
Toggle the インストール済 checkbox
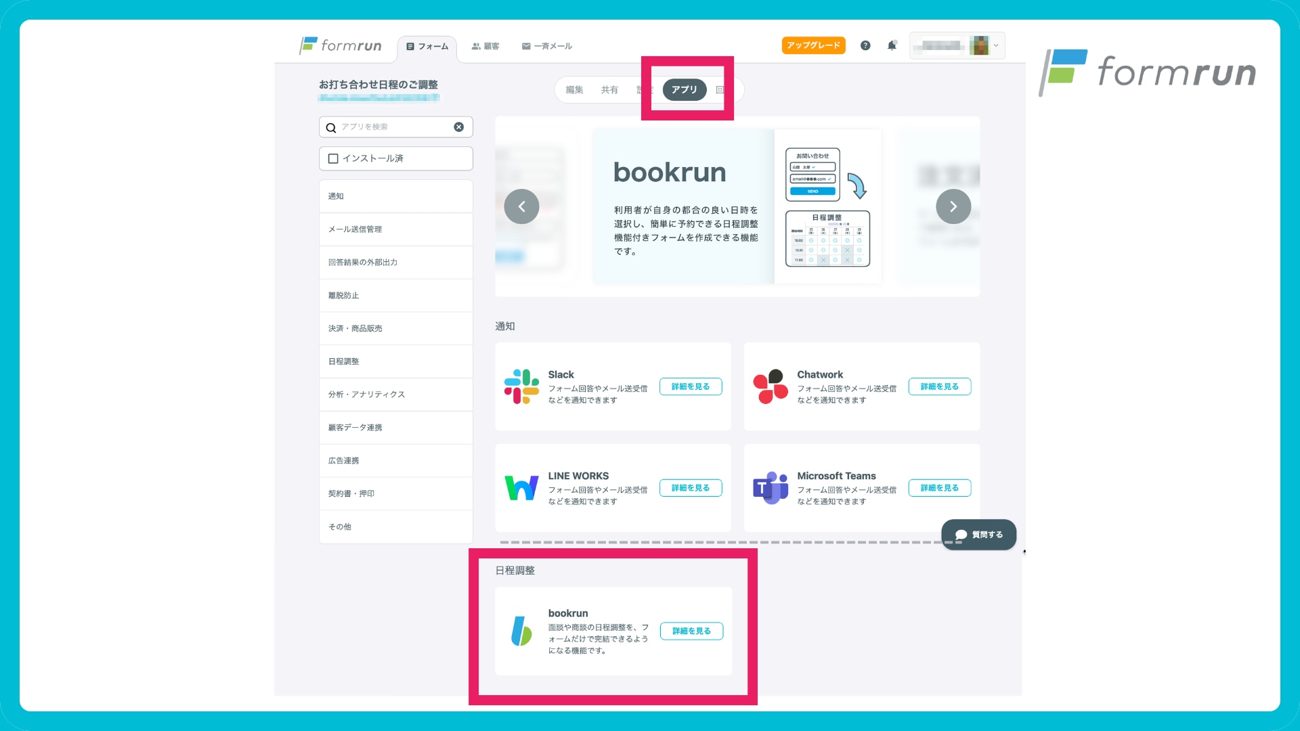[x=333, y=158]
